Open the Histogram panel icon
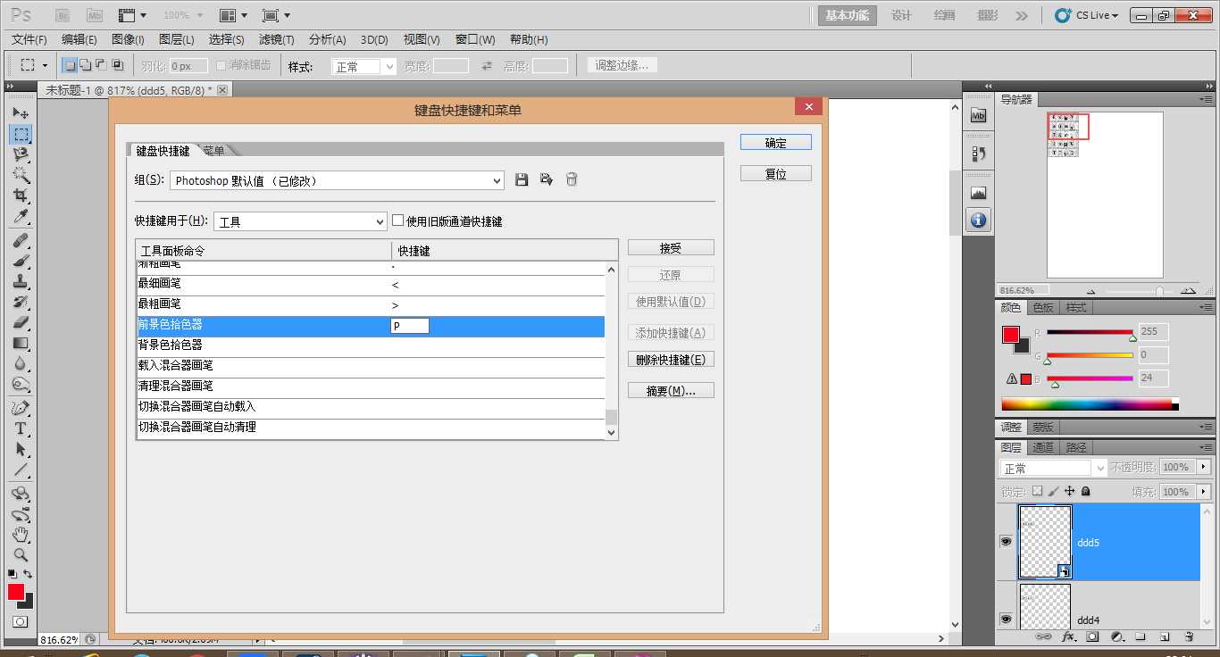 click(x=978, y=193)
